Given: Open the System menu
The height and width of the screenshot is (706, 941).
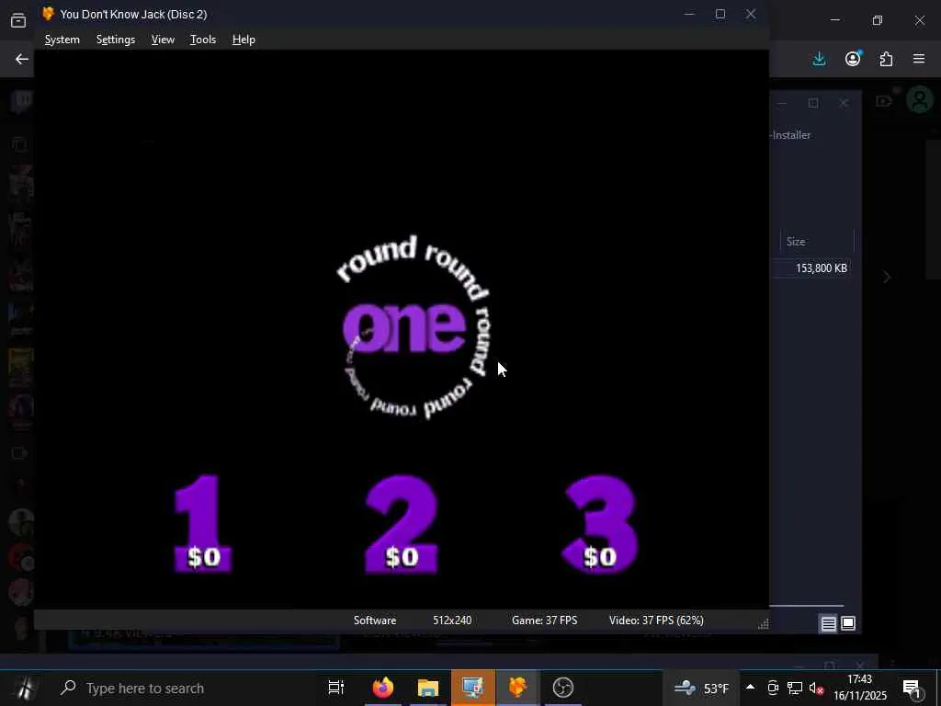Looking at the screenshot, I should click(x=62, y=40).
